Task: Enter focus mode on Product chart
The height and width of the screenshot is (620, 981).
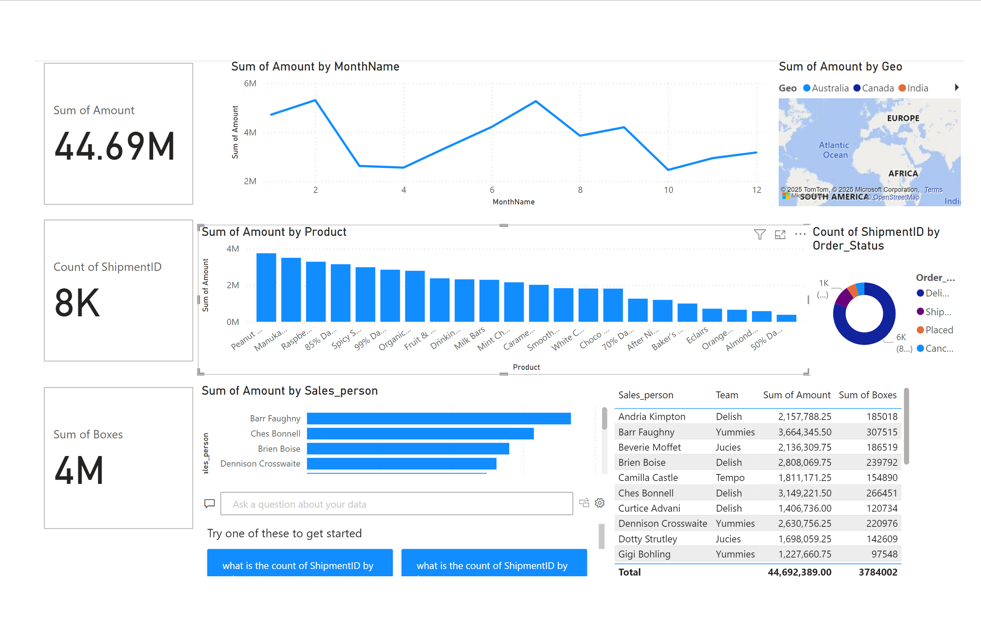Action: pos(780,235)
